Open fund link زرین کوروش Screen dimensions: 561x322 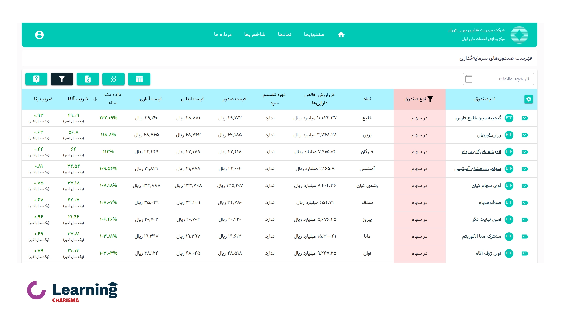tap(489, 135)
